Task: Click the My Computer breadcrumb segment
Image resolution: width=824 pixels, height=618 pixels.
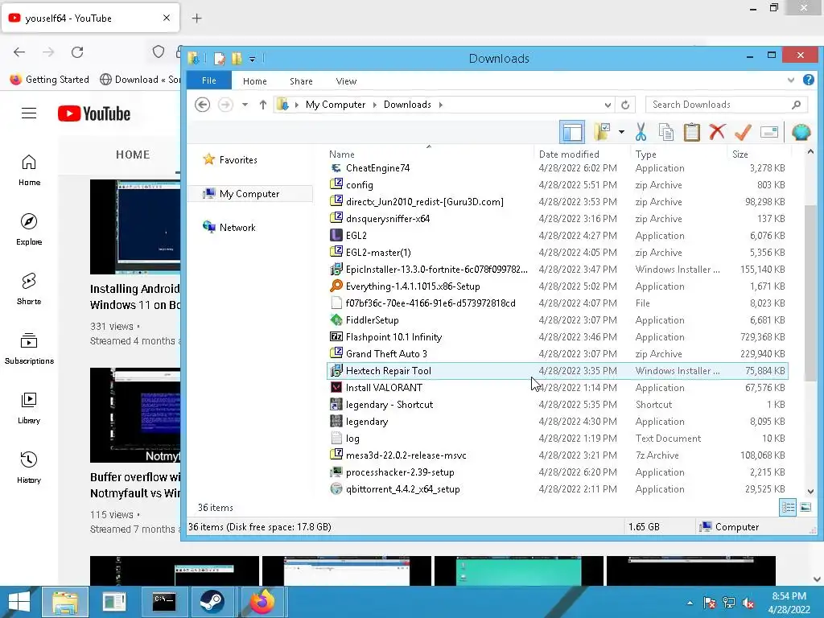Action: [336, 105]
